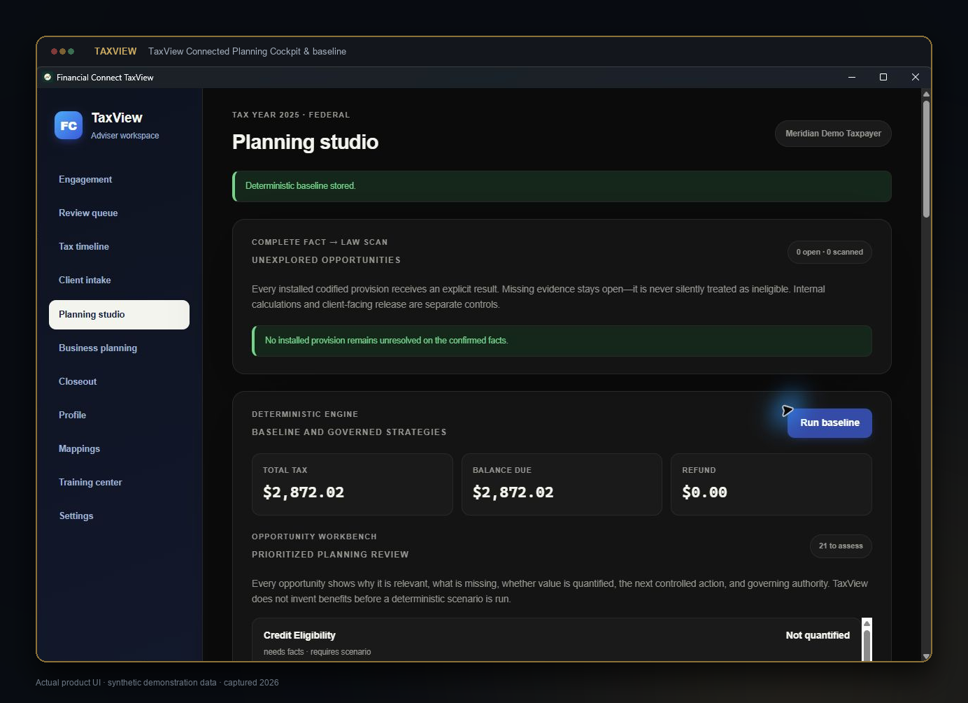This screenshot has height=703, width=968.
Task: Click the TAXVIEW label in top bar
Action: pos(115,52)
